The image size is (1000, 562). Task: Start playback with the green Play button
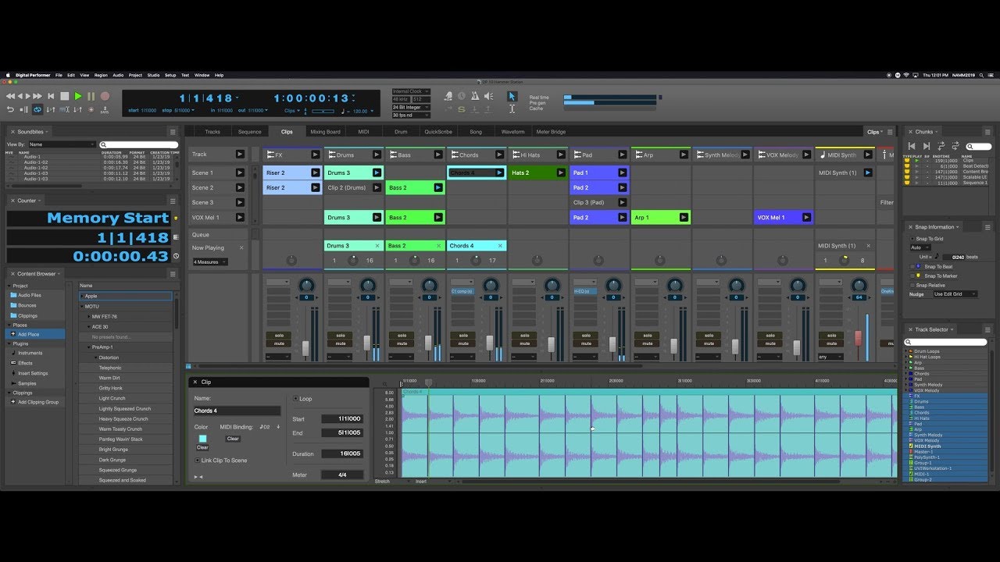[78, 97]
